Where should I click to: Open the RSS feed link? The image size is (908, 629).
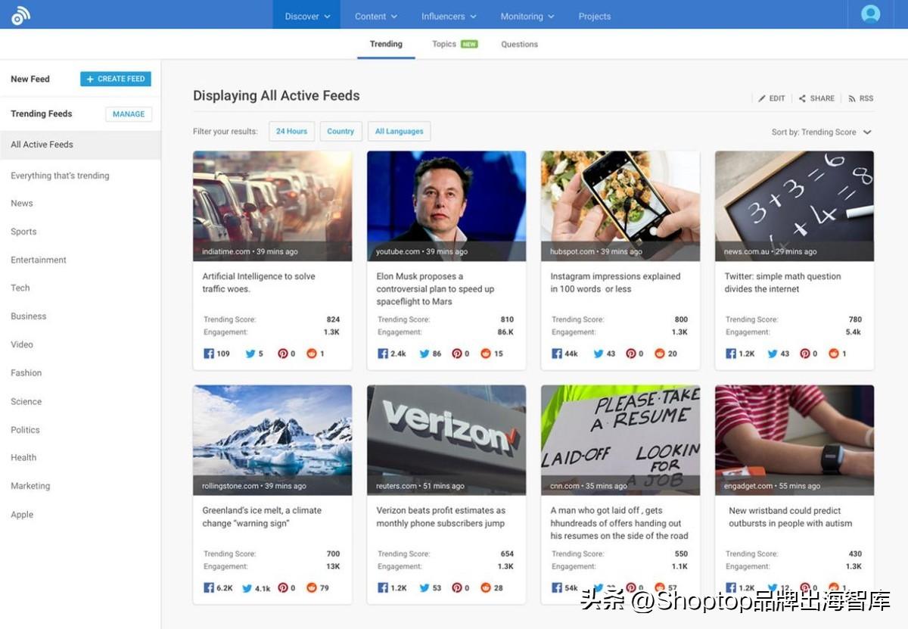pos(861,98)
